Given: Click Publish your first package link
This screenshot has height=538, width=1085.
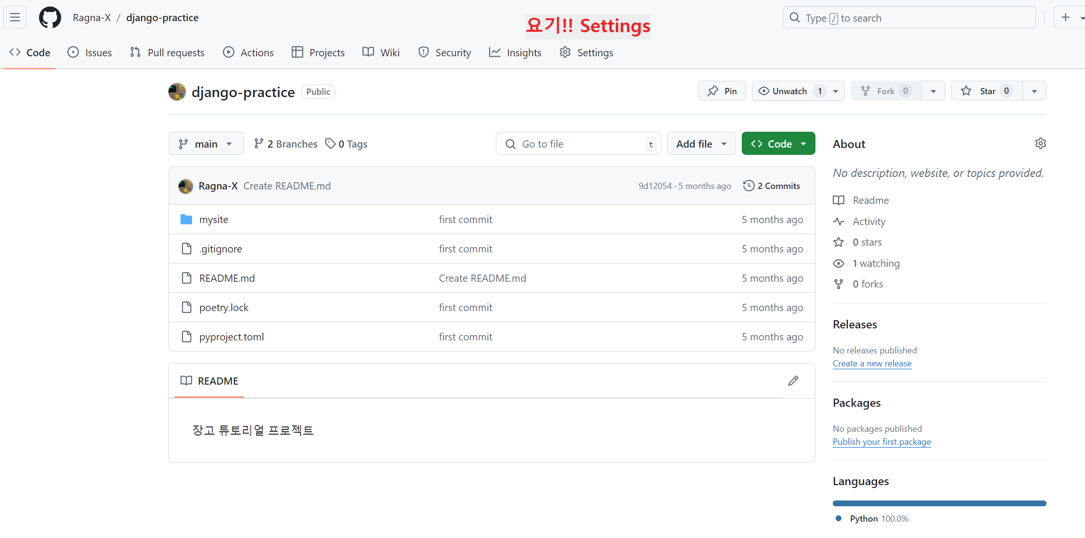Looking at the screenshot, I should (x=881, y=442).
